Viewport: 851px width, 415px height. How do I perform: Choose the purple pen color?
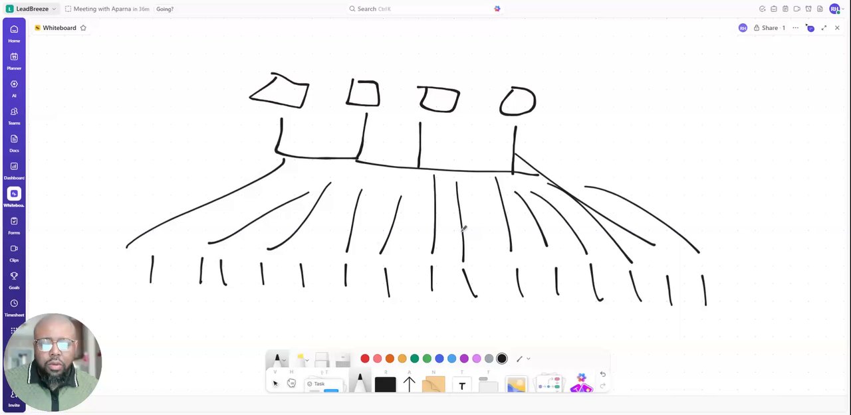[x=464, y=359]
